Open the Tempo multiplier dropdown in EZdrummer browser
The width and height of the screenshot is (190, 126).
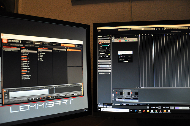[x=32, y=46]
